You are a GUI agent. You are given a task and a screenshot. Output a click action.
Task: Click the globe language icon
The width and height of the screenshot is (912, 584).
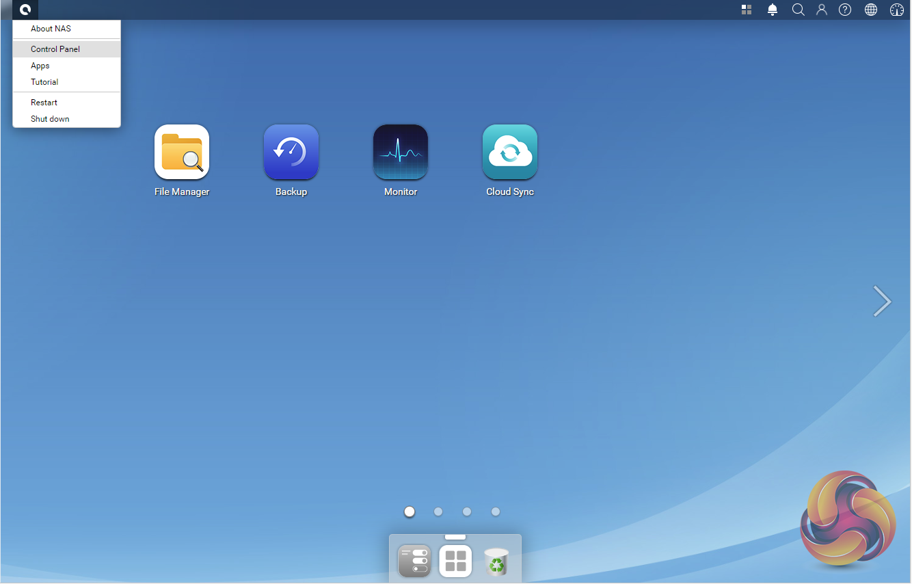[871, 10]
